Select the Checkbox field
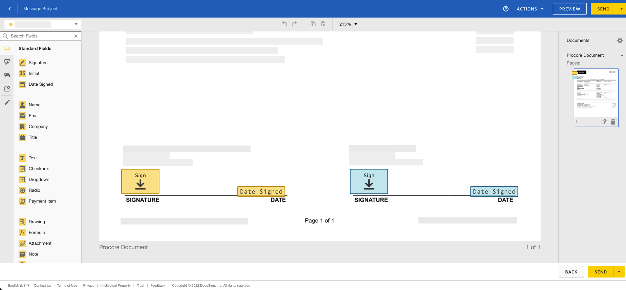The image size is (626, 290). (34, 169)
